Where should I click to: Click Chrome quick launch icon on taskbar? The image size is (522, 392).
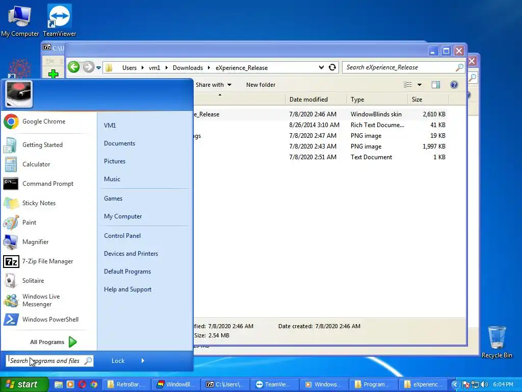(x=94, y=384)
